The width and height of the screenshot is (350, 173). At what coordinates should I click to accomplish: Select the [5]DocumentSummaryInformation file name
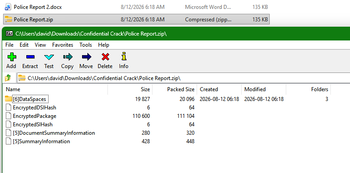pyautogui.click(x=54, y=133)
